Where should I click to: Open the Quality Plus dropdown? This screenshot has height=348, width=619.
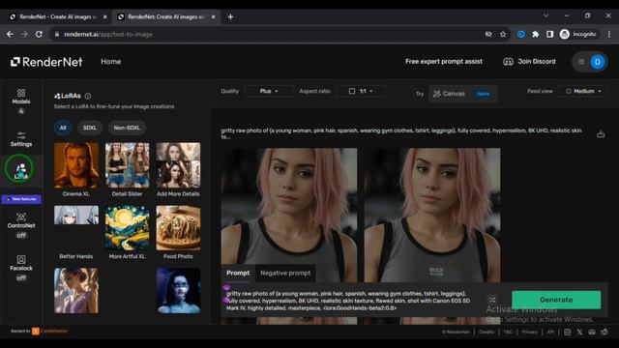coord(269,91)
